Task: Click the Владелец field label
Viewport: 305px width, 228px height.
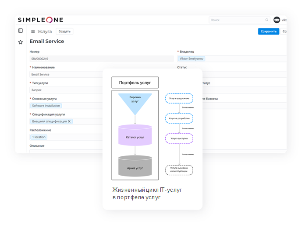Action: pos(187,52)
